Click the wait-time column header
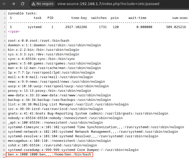Screen dimensions: 189x158 [138, 18]
